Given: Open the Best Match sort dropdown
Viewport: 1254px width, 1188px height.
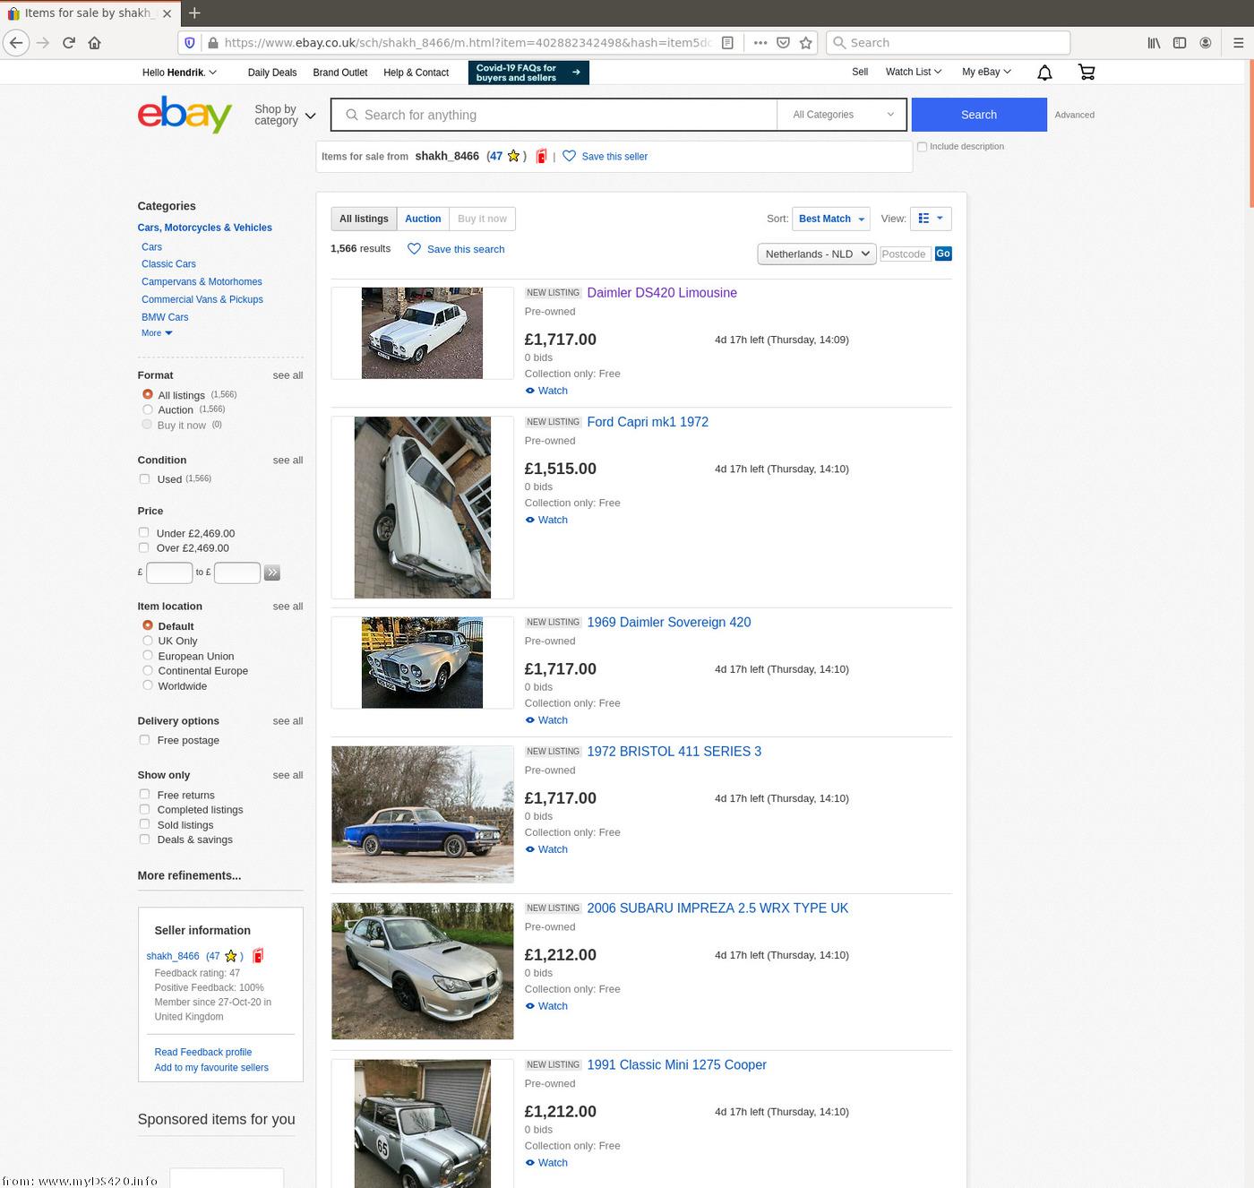Looking at the screenshot, I should (831, 219).
